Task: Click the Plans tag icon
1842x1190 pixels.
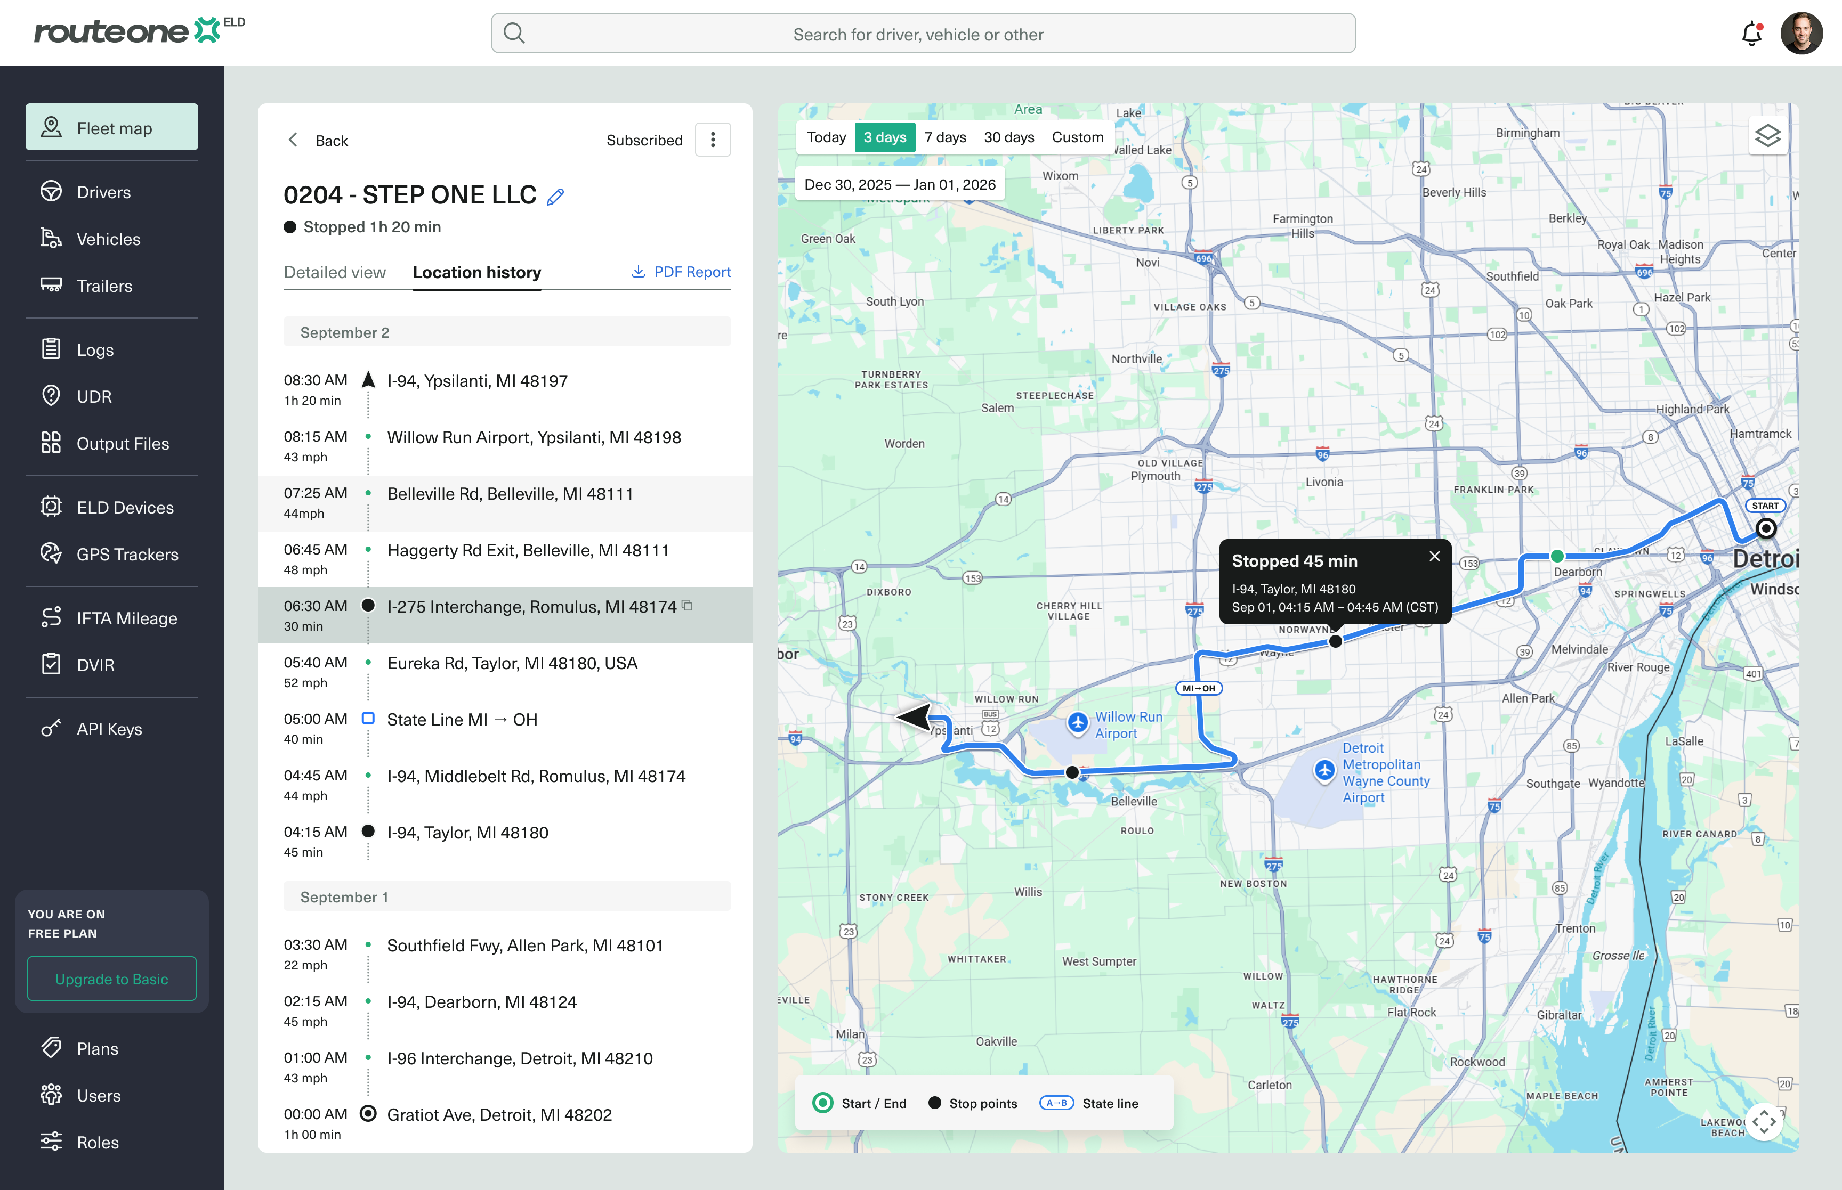Action: click(51, 1047)
